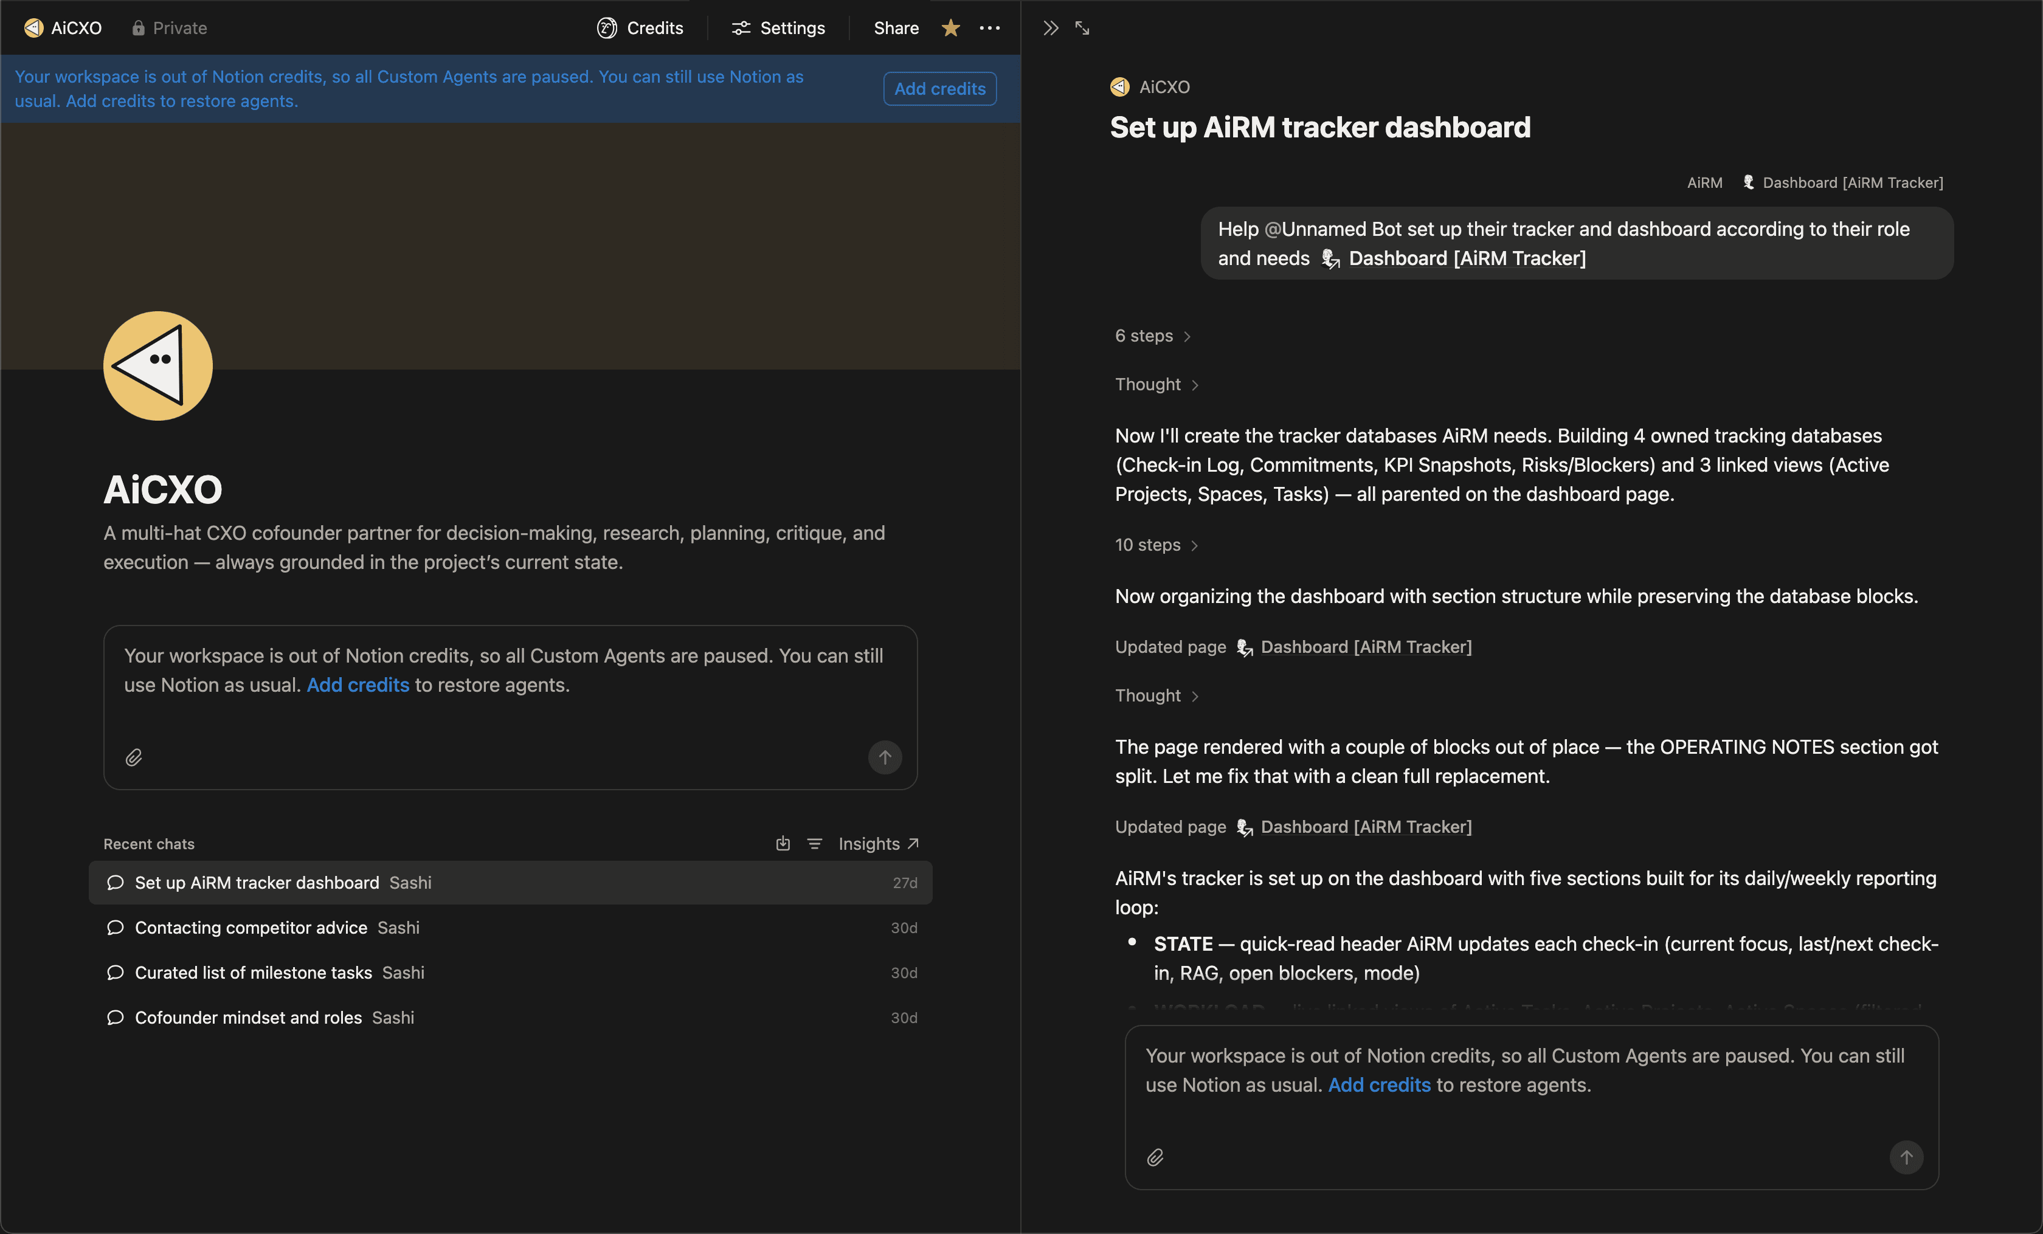Click the AiCXO breadcrumb logo icon
This screenshot has height=1234, width=2043.
coord(33,28)
